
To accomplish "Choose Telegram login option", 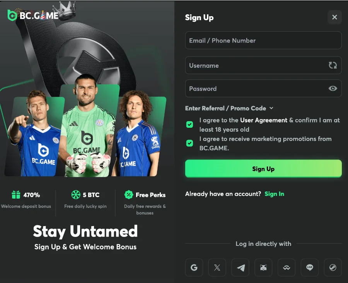I will tap(240, 268).
